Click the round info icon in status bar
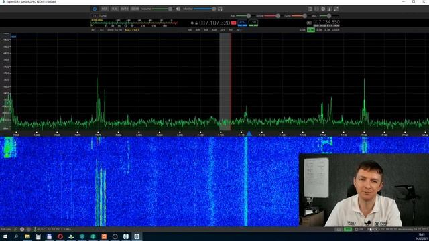 tap(22, 229)
